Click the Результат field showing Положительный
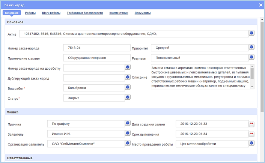Image resolution: width=265 pixels, height=163 pixels. (200, 58)
